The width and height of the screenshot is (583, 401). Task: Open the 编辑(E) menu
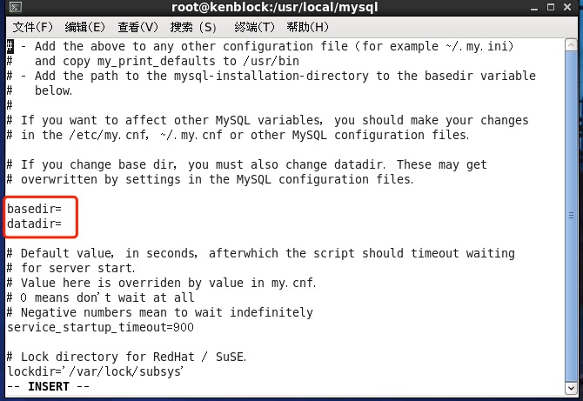click(x=84, y=27)
